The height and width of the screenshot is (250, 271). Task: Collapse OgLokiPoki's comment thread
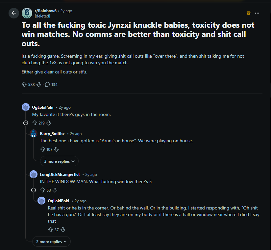[x=25, y=123]
